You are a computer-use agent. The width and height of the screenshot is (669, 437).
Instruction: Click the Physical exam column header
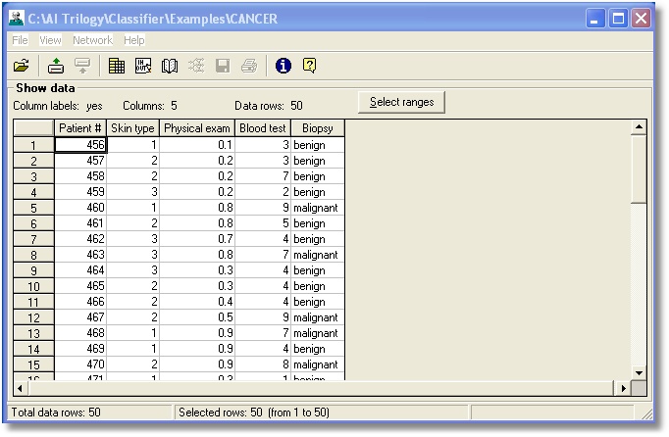(197, 128)
